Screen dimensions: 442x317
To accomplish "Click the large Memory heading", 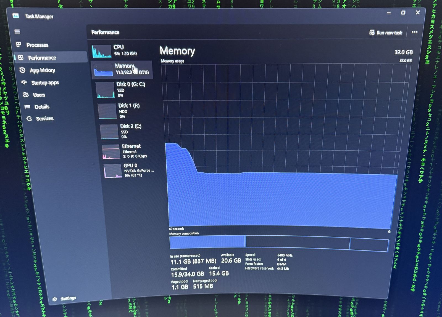I will point(177,51).
